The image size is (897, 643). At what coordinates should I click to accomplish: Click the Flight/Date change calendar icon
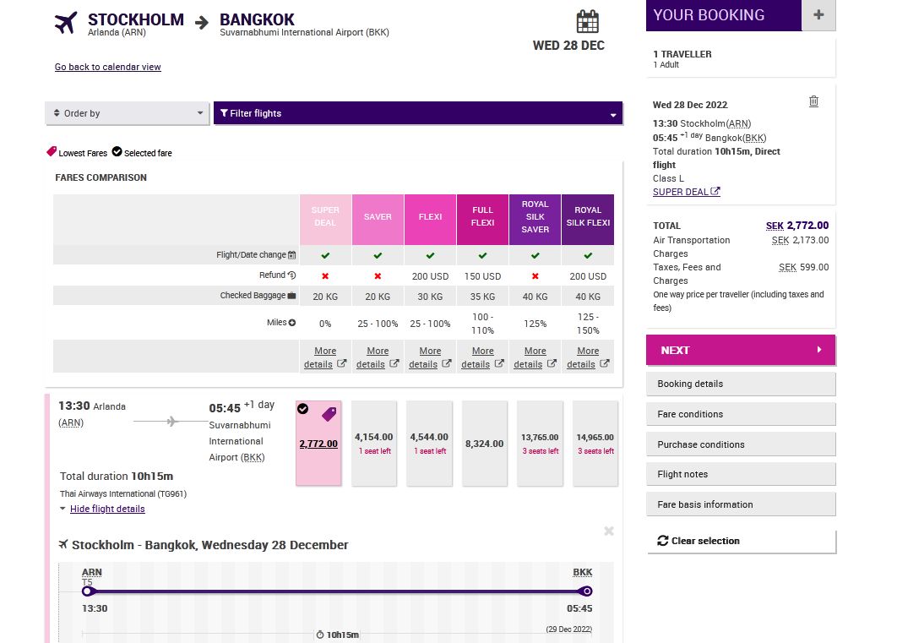coord(291,255)
